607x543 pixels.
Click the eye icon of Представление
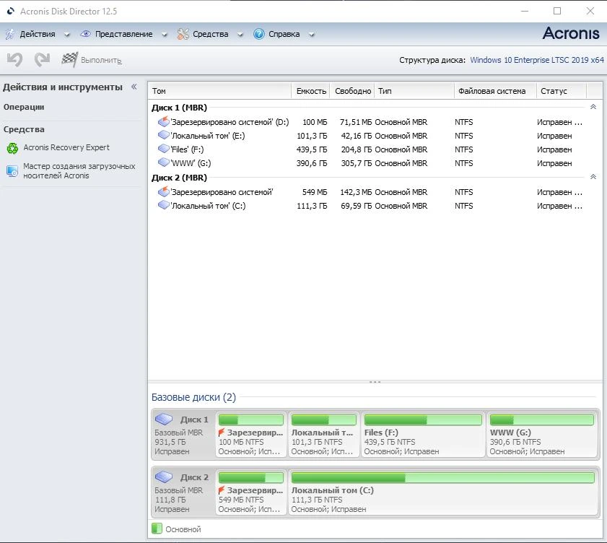click(x=85, y=34)
